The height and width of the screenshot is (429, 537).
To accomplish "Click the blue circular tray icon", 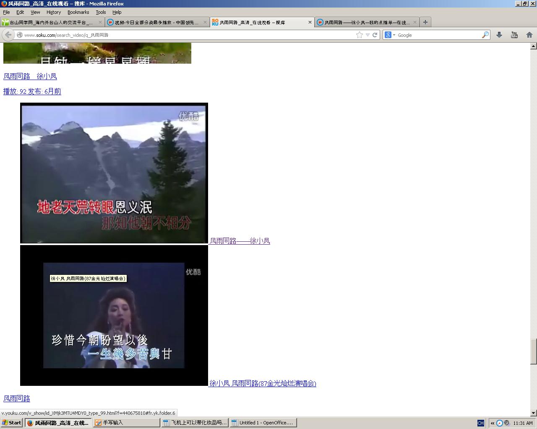I will click(x=500, y=423).
